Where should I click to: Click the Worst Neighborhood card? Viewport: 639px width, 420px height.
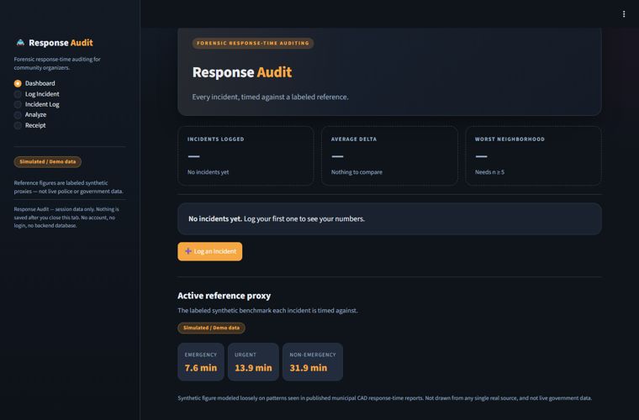point(533,156)
